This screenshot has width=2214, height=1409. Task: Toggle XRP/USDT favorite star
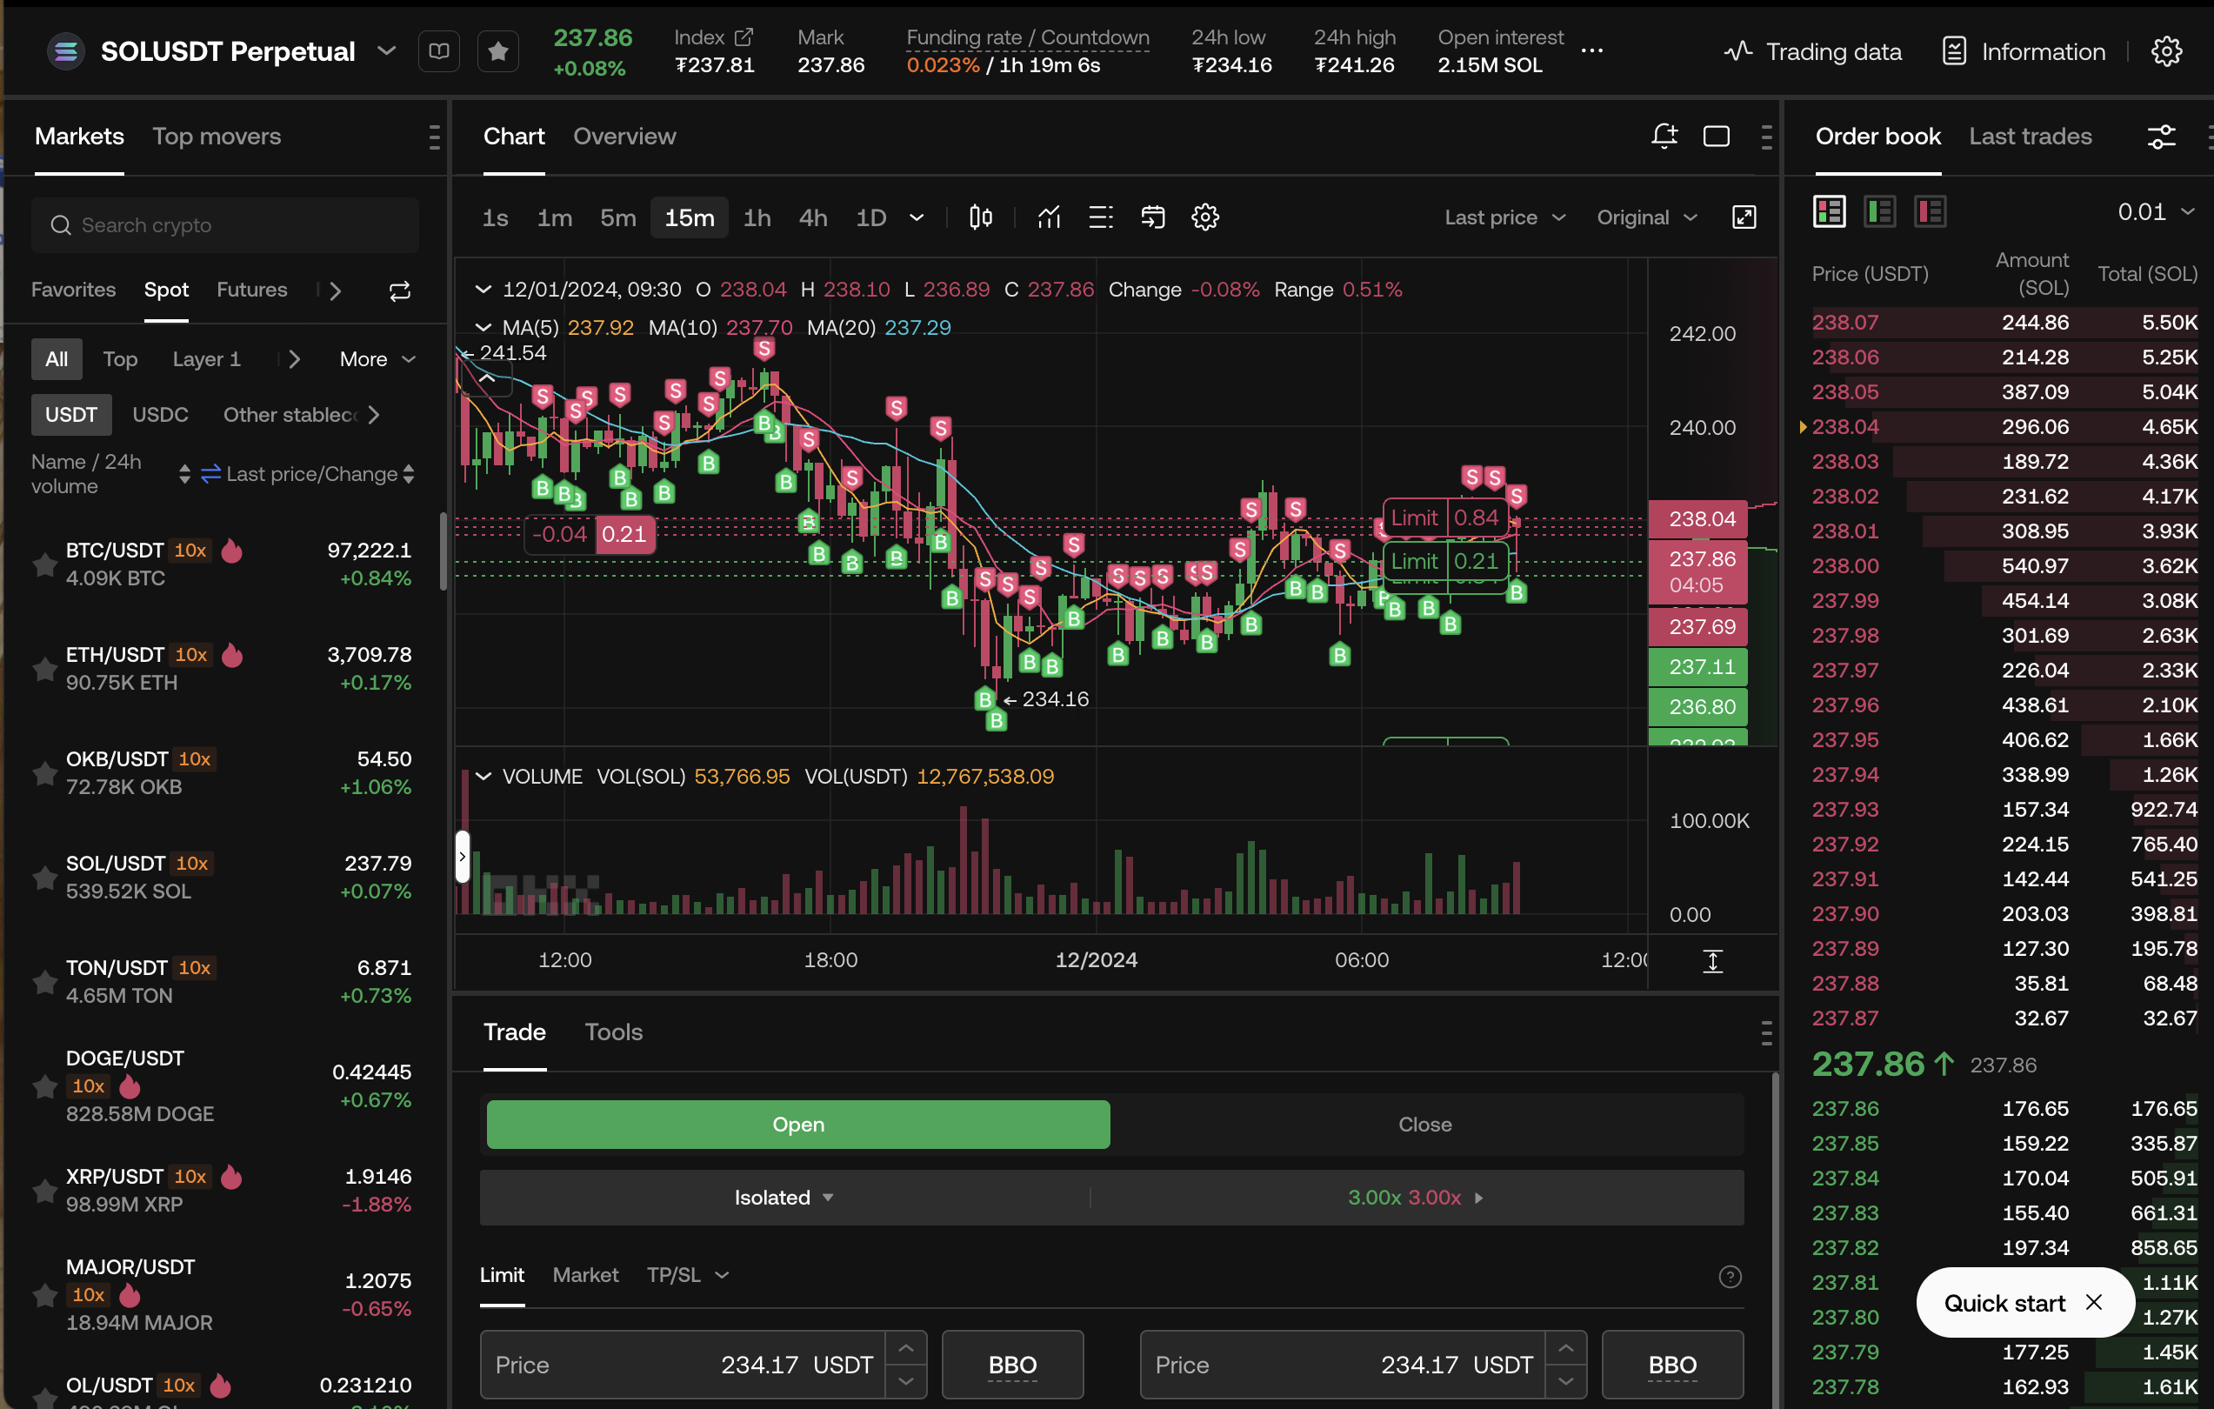[44, 1191]
